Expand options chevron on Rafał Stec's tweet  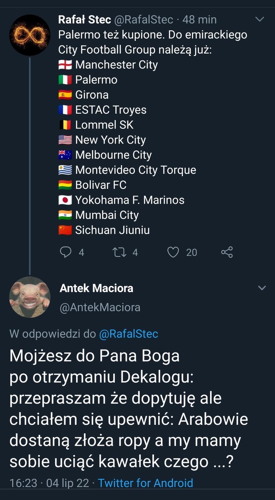point(259,19)
